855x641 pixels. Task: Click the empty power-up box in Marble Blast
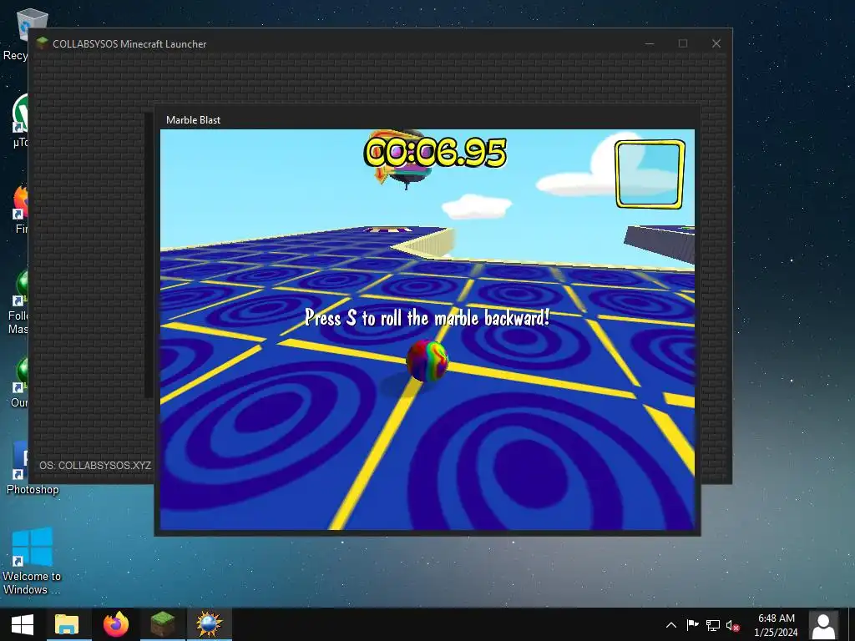pos(650,174)
